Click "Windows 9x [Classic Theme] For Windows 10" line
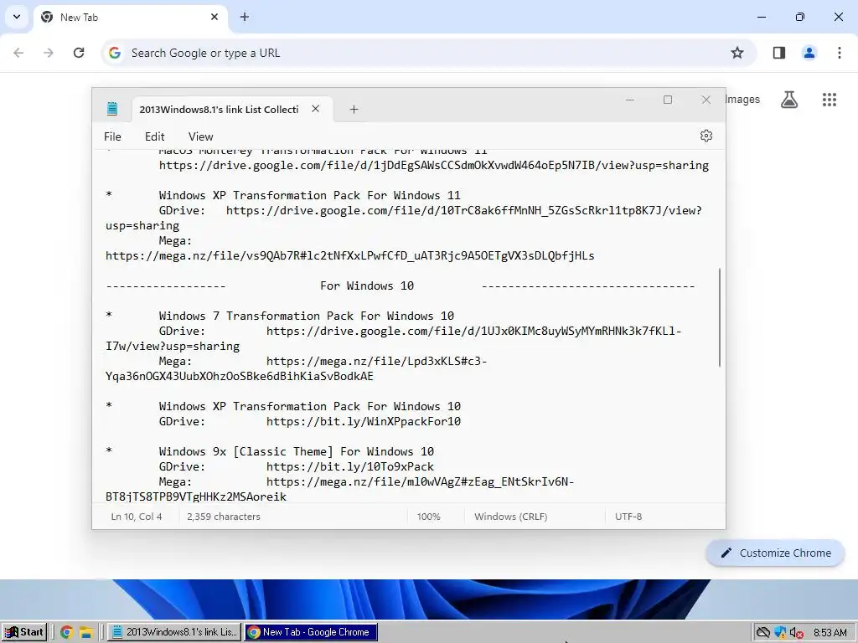The width and height of the screenshot is (858, 643). click(x=297, y=451)
